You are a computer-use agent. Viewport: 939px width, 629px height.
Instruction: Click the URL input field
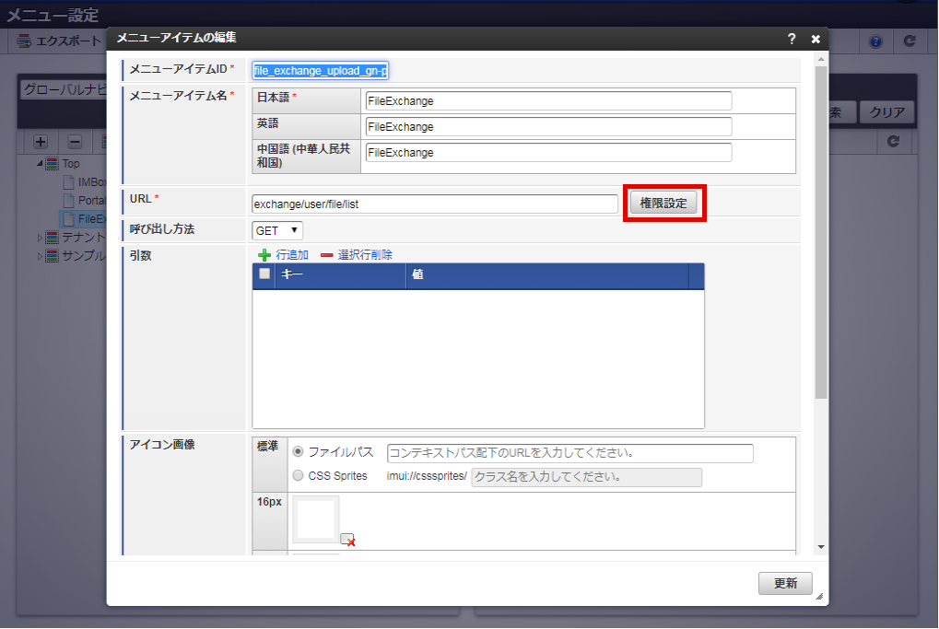(x=435, y=204)
